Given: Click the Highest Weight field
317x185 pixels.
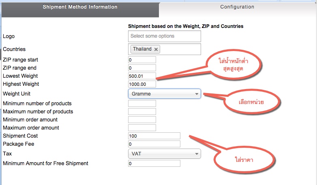Looking at the screenshot, I should click(142, 84).
